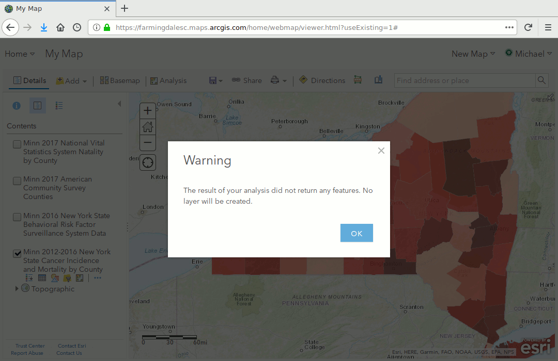Click the Find address or place field
Screen dimensions: 558x361
pyautogui.click(x=464, y=80)
